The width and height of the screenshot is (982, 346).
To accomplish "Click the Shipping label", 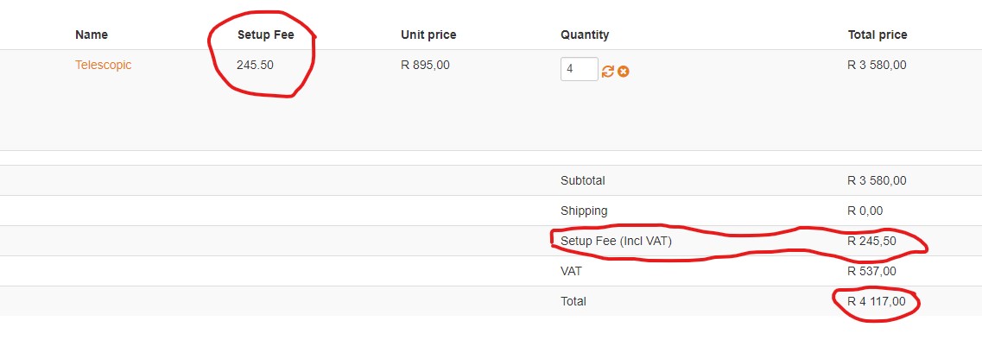I will click(584, 211).
